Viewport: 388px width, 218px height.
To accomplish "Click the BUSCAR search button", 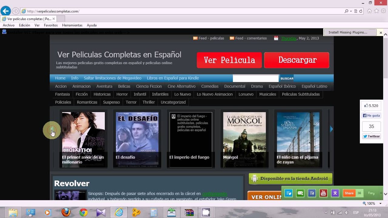I will click(287, 78).
